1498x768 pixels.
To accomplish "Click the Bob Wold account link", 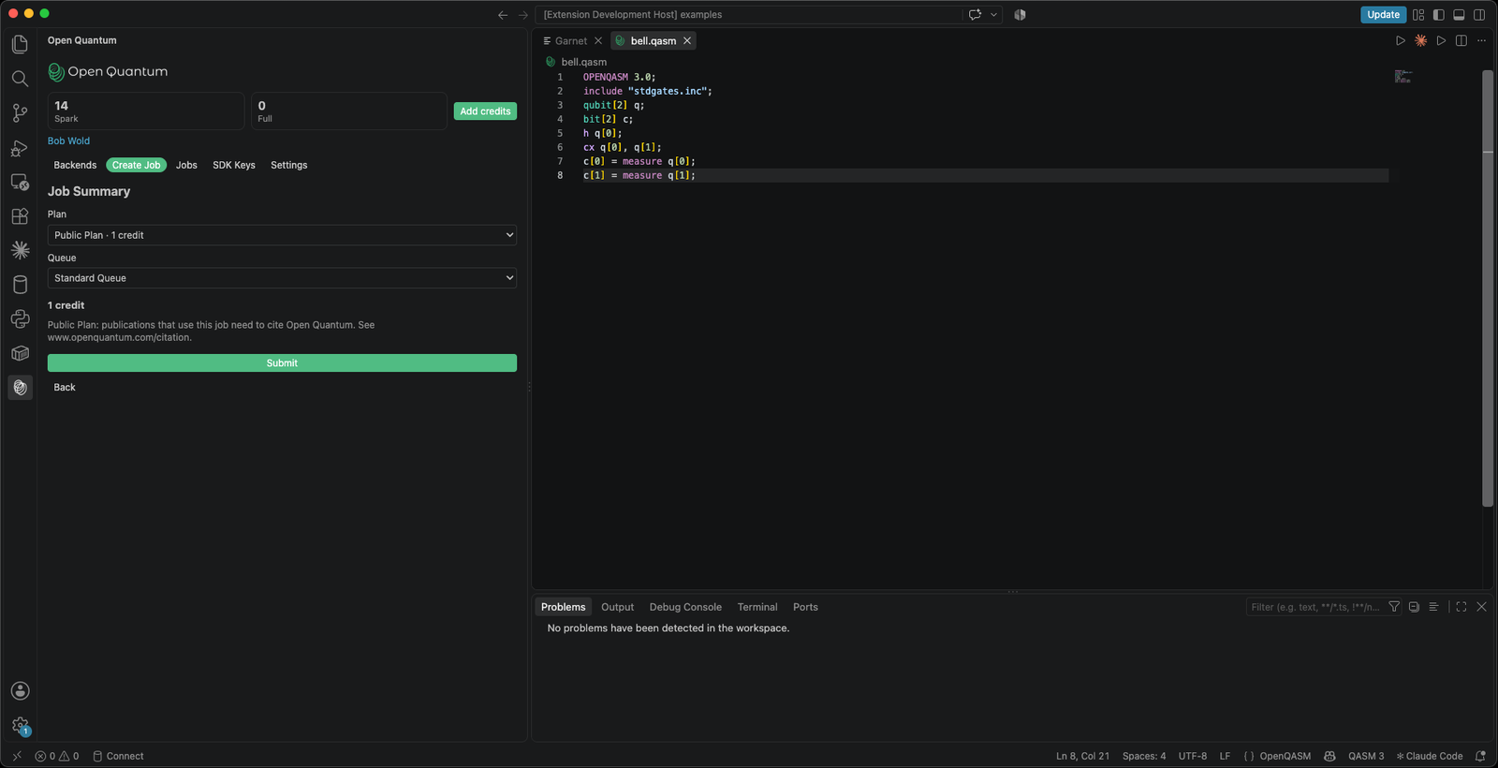I will coord(69,141).
